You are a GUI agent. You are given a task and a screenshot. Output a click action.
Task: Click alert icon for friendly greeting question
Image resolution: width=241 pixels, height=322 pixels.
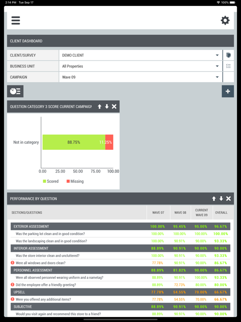click(13, 285)
